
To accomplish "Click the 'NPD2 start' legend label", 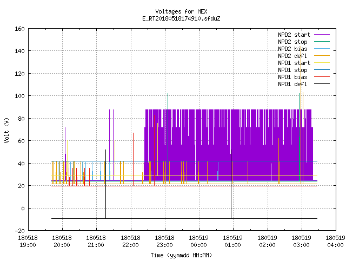I will click(x=294, y=35).
